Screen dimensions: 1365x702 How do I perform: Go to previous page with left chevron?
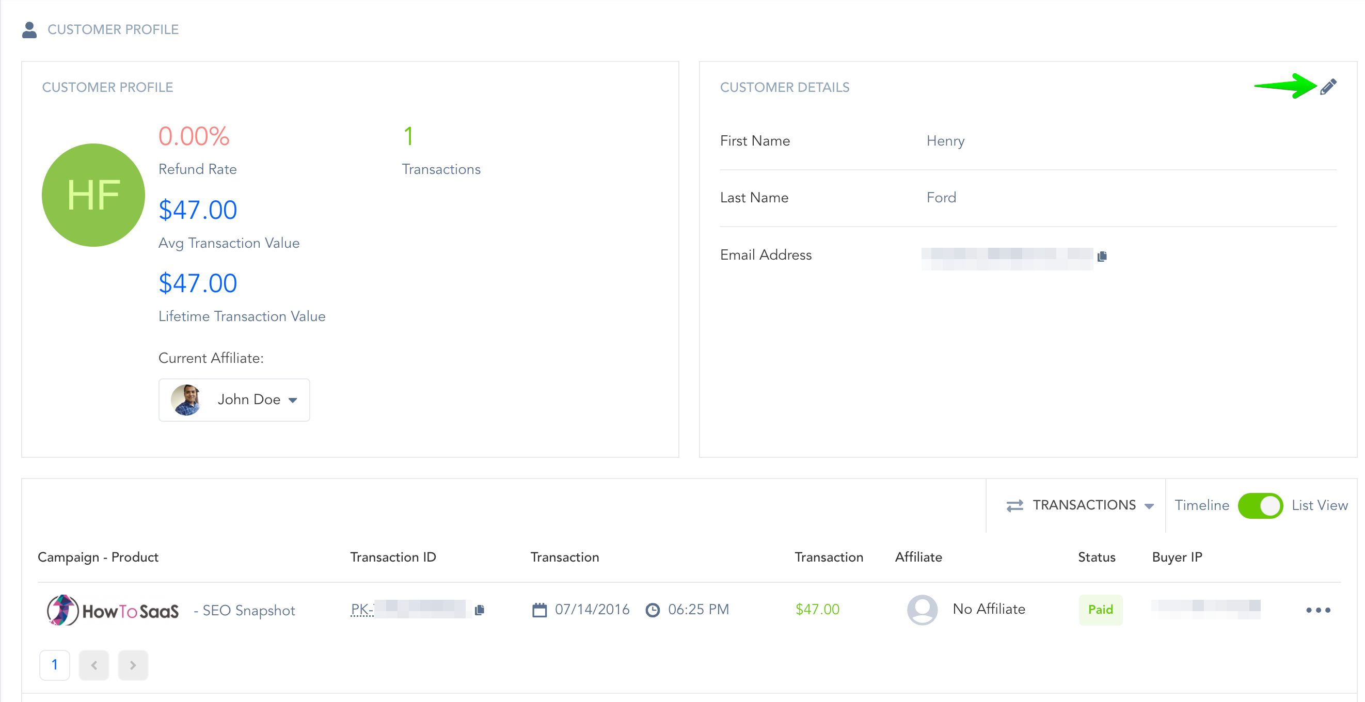coord(94,665)
